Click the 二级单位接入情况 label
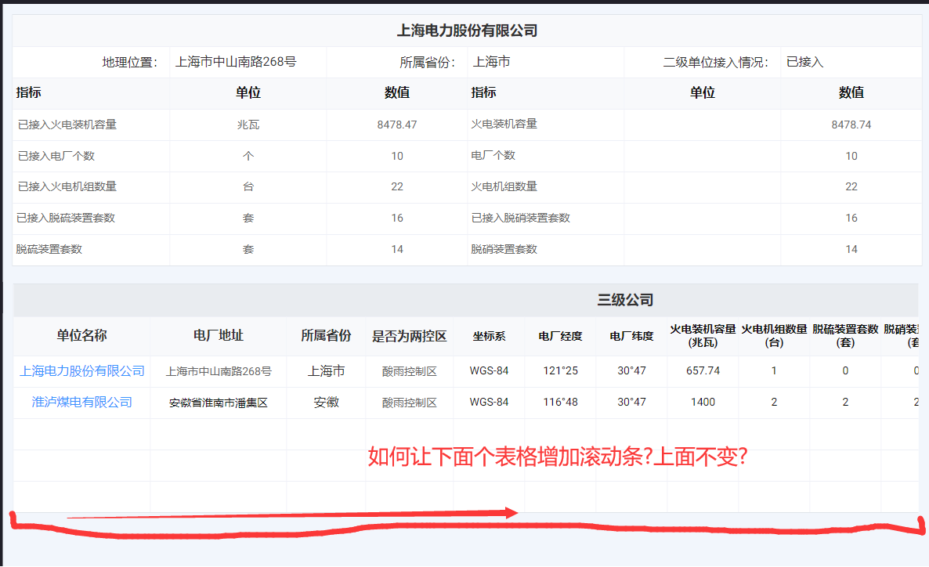929x567 pixels. [x=716, y=62]
